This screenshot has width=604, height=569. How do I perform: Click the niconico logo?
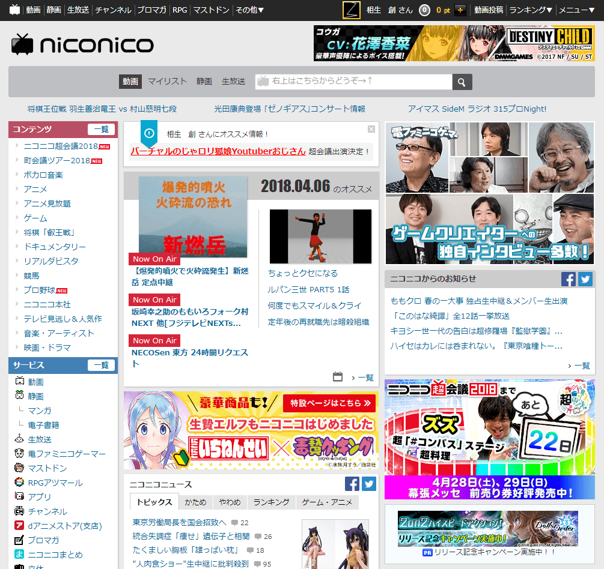pyautogui.click(x=82, y=44)
